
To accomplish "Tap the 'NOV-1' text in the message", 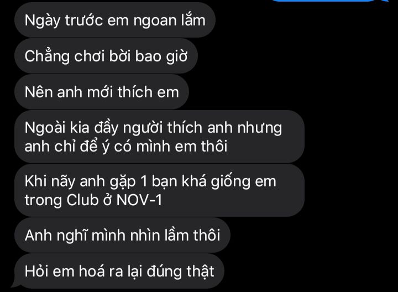I will pos(139,200).
